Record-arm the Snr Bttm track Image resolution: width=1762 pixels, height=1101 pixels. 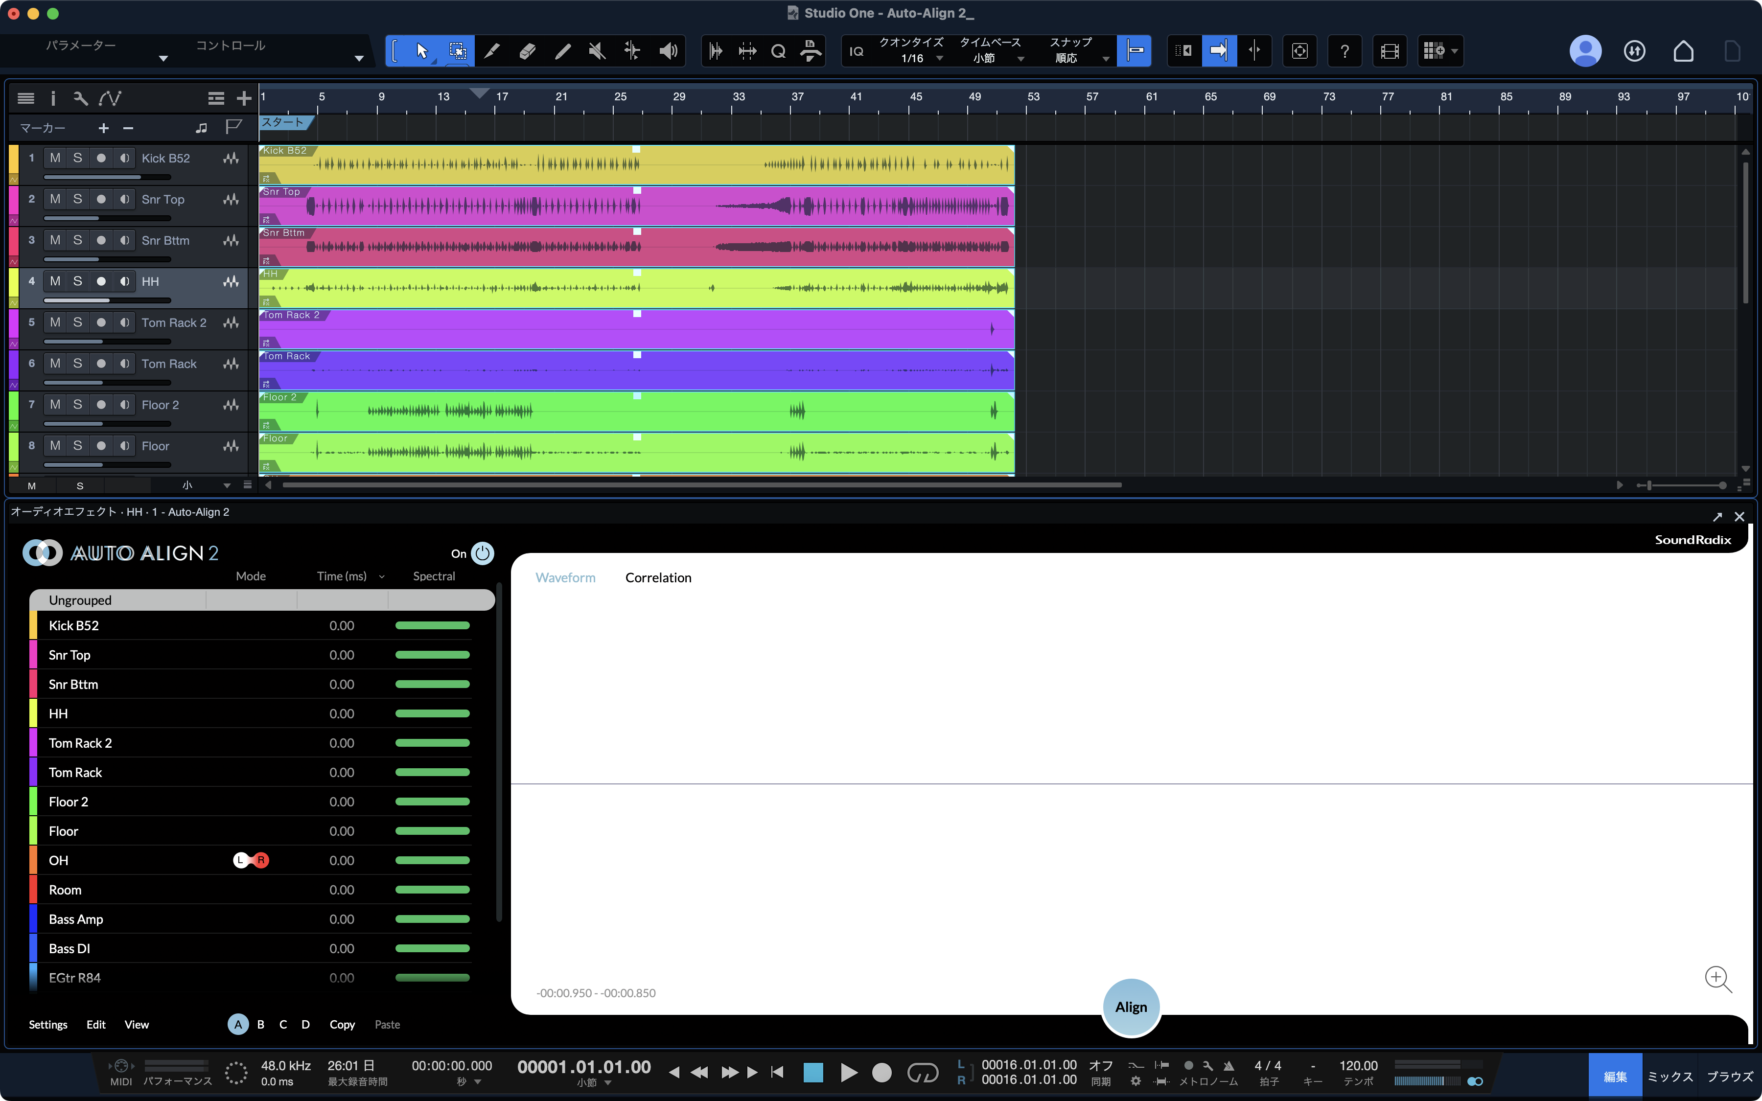pos(101,240)
